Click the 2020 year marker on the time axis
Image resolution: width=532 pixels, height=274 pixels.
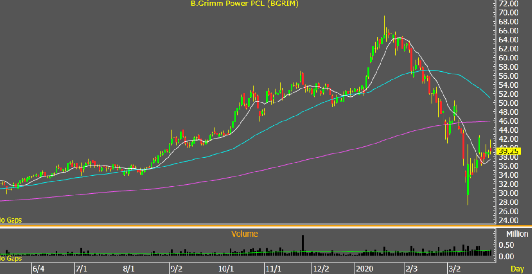[365, 269]
